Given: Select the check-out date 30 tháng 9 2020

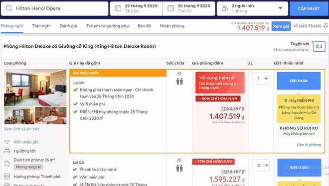Looking at the screenshot, I should point(189,8).
